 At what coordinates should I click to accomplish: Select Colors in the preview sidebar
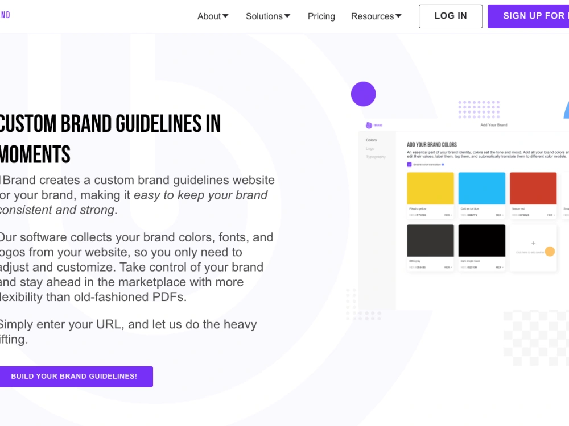point(371,140)
